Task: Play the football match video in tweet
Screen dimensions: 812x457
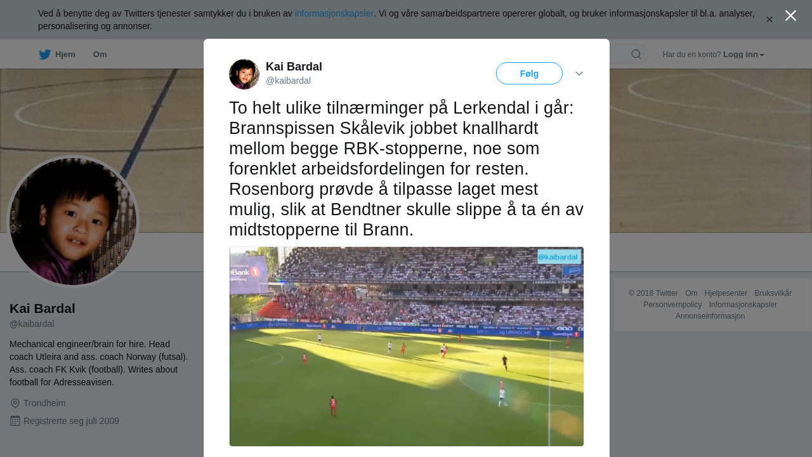Action: [x=407, y=347]
